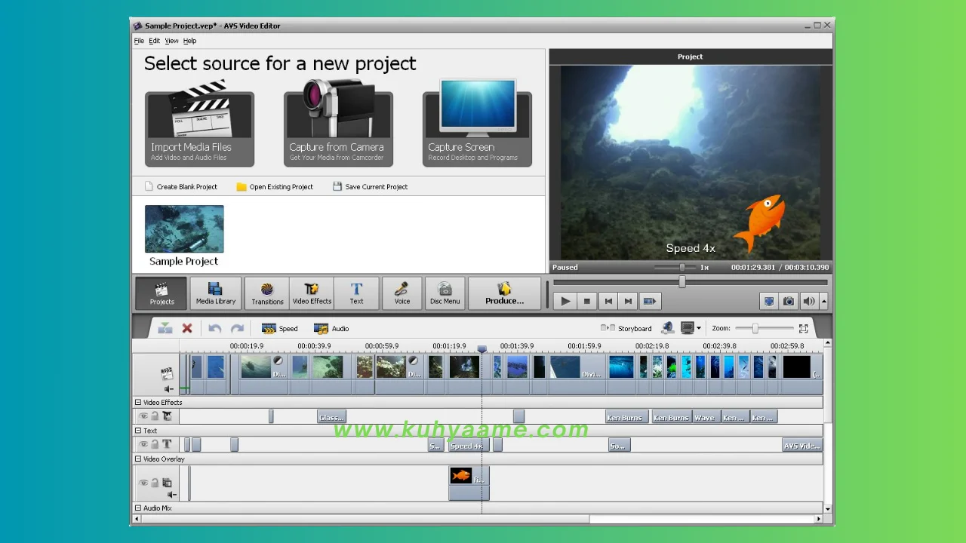Viewport: 966px width, 543px height.
Task: Click the timeline Audio button
Action: [x=331, y=328]
